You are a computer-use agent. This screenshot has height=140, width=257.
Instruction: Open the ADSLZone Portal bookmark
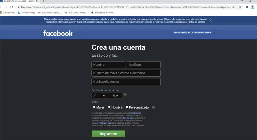(x=76, y=13)
